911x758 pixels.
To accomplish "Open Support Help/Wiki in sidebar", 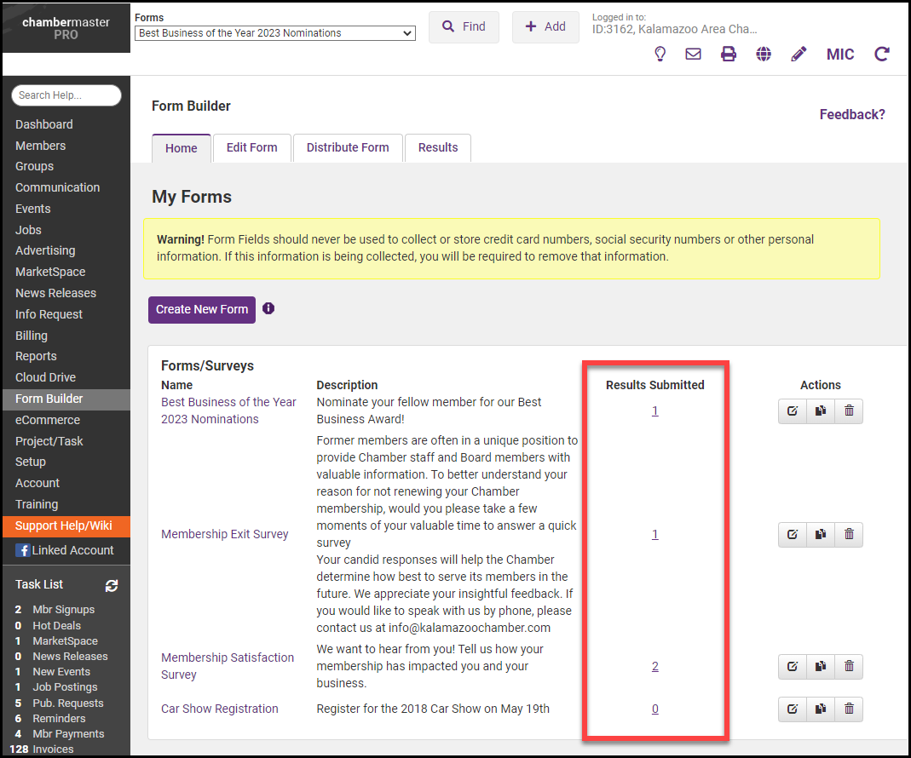I will tap(63, 525).
